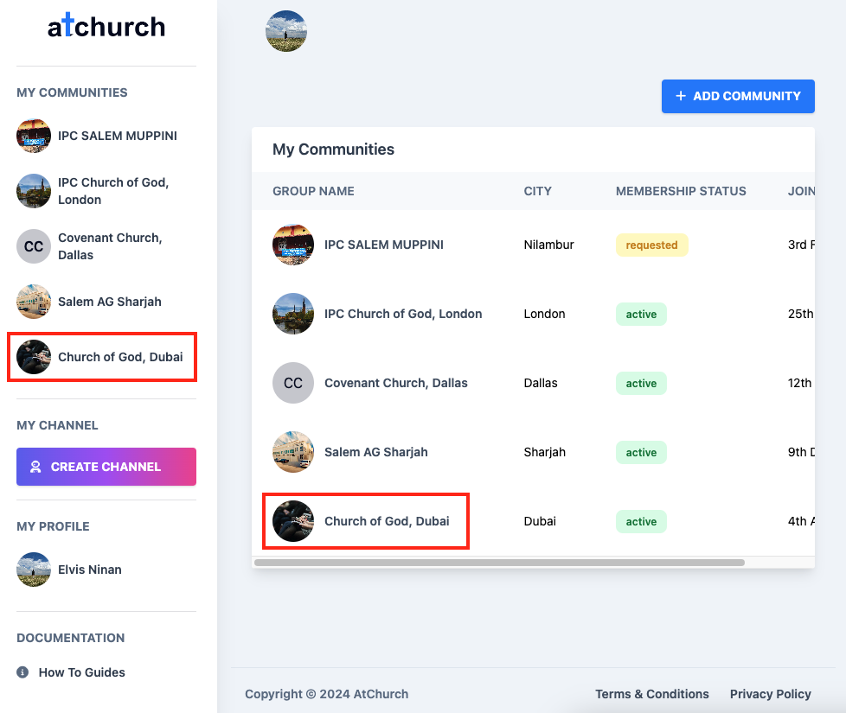The width and height of the screenshot is (846, 713).
Task: Open Church of God, Dubai in sidebar
Action: pos(120,357)
